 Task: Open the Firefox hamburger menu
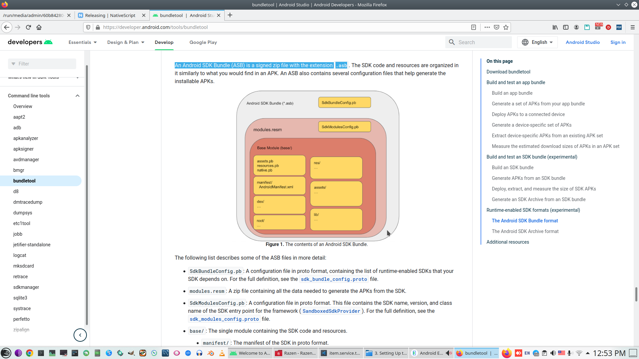pos(633,27)
